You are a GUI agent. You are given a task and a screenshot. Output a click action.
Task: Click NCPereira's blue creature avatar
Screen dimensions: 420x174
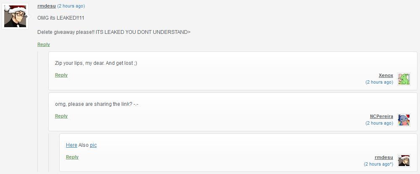pyautogui.click(x=404, y=120)
